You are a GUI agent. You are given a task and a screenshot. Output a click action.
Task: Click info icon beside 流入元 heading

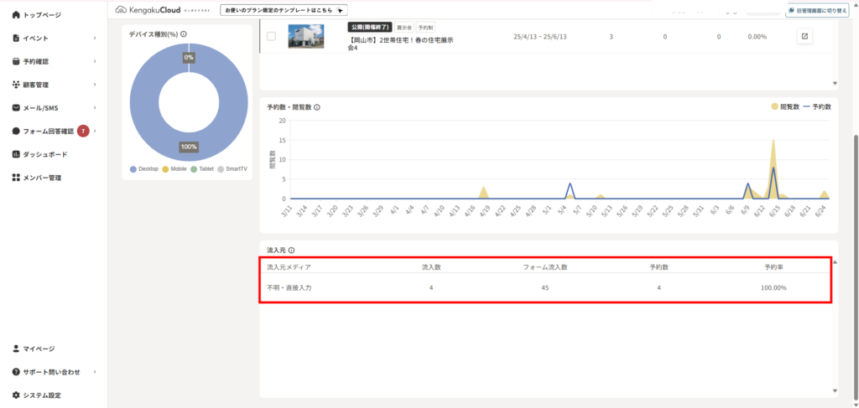(x=291, y=250)
